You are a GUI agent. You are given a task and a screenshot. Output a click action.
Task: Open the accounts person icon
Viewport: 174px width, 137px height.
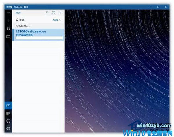[8, 29]
